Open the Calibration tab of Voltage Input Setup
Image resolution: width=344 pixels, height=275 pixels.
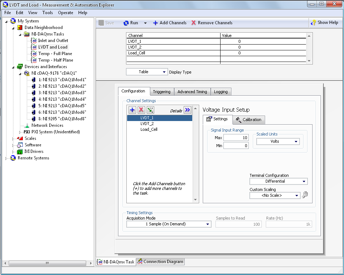point(249,120)
